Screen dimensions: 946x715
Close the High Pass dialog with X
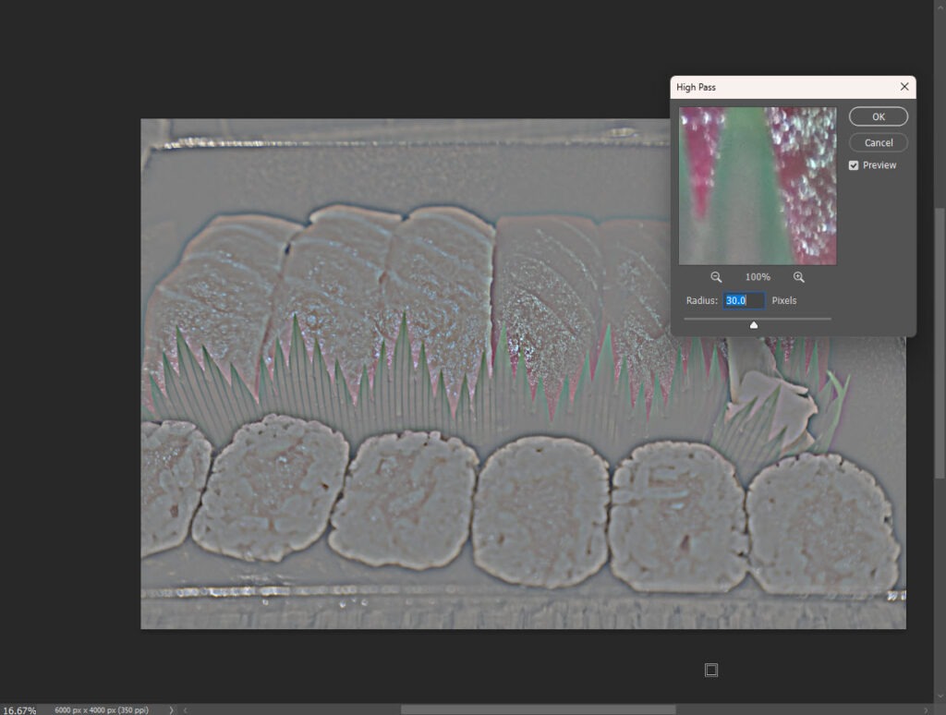(904, 87)
